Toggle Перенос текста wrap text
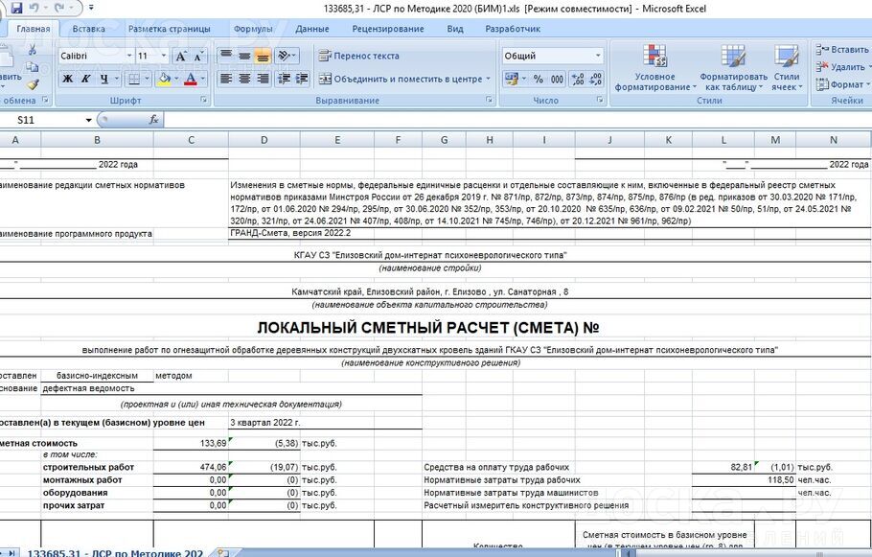 [x=358, y=56]
